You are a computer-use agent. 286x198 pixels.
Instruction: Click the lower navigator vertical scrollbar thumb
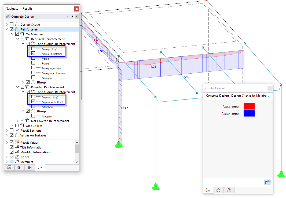[x=77, y=148]
